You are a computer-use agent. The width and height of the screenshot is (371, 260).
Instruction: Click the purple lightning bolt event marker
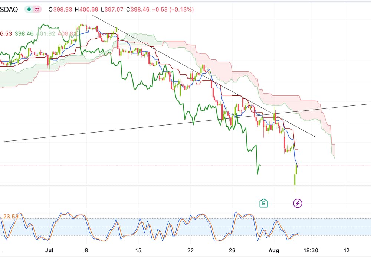(298, 203)
